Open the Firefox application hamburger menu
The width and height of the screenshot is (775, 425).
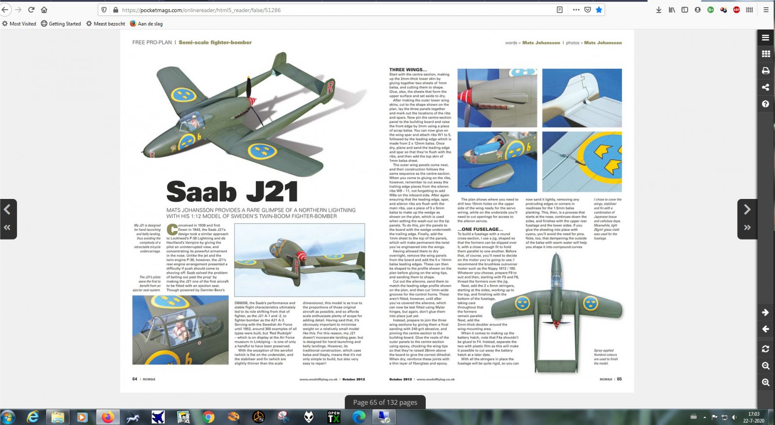(x=766, y=10)
